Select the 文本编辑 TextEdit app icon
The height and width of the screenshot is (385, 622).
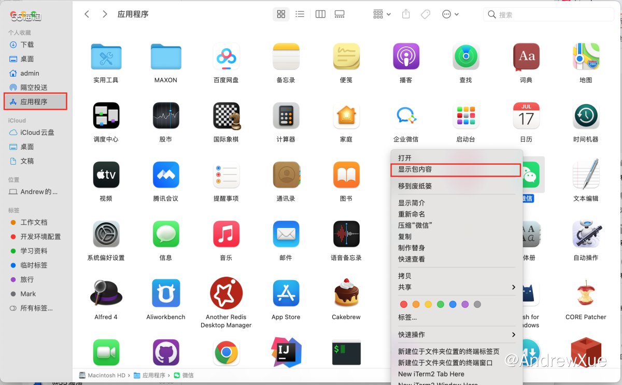(586, 175)
